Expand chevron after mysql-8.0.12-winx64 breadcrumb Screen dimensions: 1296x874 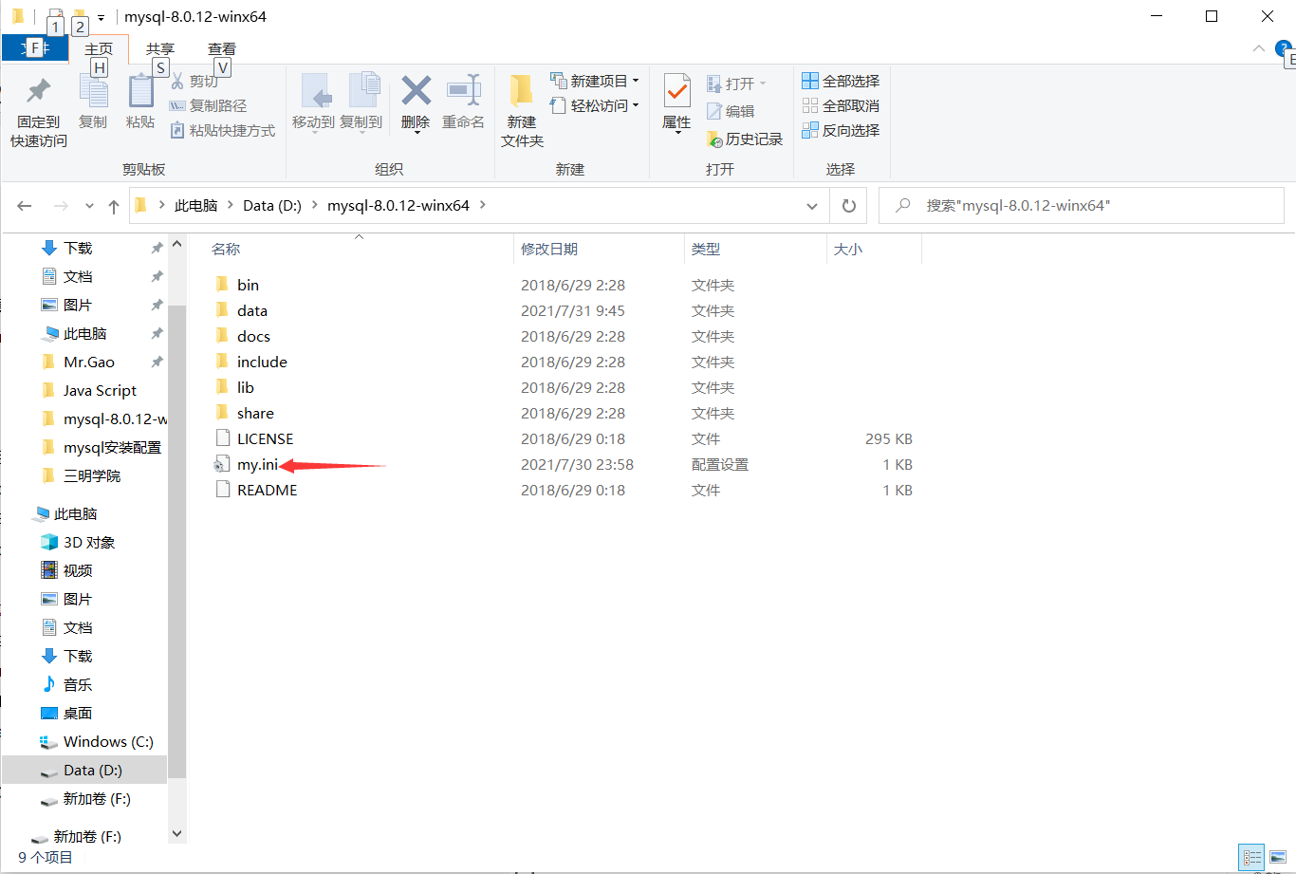pos(482,205)
